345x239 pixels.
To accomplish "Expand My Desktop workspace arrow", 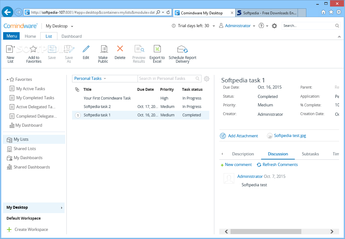I will coord(61,208).
